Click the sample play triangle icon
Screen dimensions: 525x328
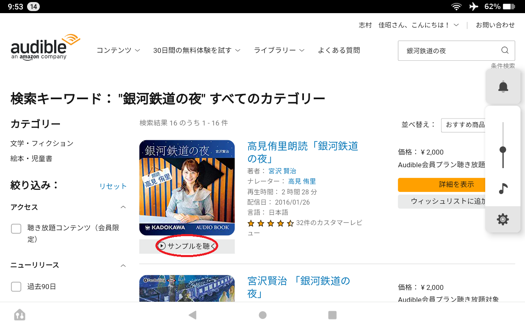[162, 246]
